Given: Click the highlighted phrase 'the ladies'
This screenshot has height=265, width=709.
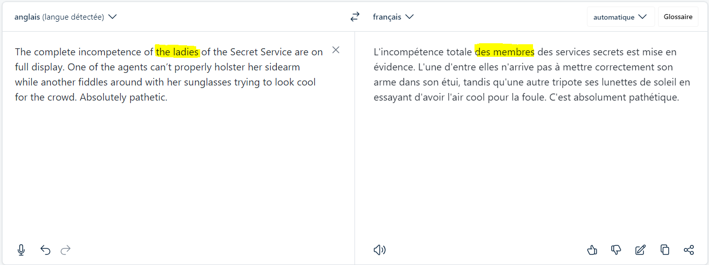Looking at the screenshot, I should (x=178, y=52).
